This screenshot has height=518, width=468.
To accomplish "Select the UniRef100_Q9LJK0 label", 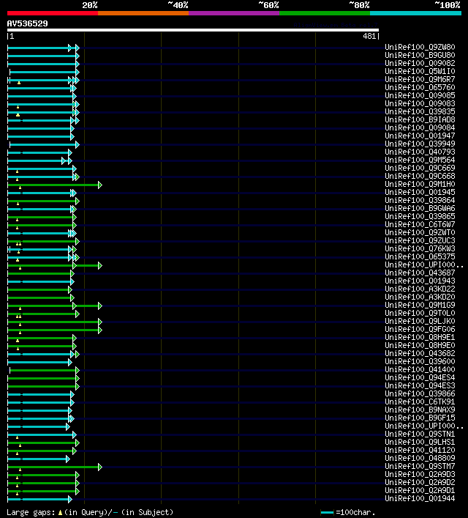I will click(x=420, y=321).
